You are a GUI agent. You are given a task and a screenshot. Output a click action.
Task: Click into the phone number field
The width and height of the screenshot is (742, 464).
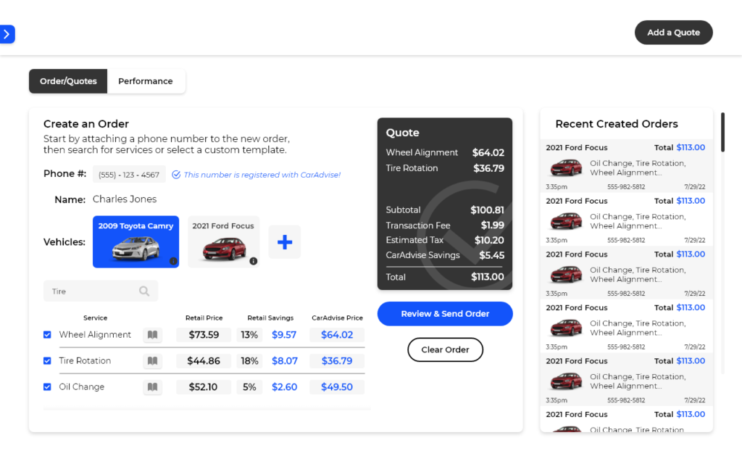point(129,175)
